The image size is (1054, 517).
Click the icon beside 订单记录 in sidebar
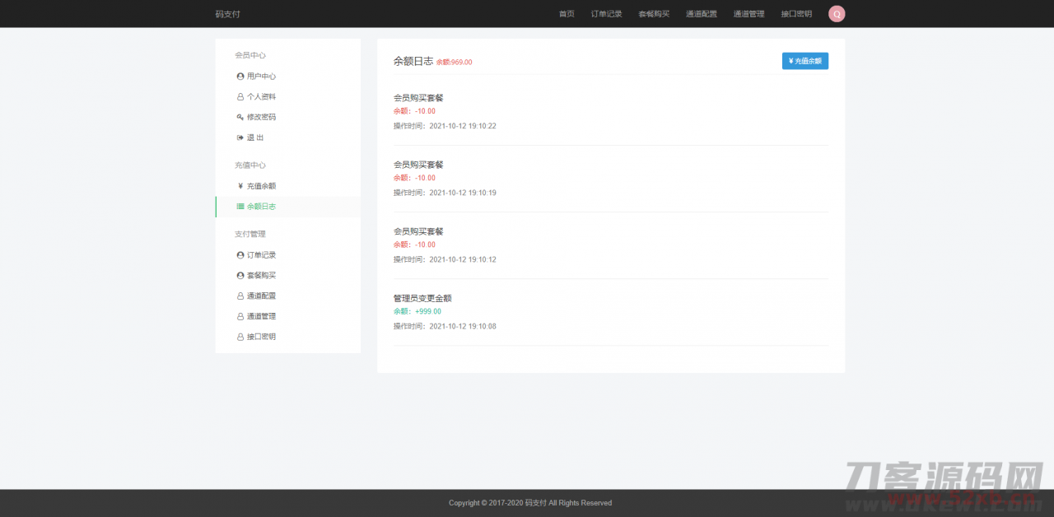pyautogui.click(x=240, y=255)
